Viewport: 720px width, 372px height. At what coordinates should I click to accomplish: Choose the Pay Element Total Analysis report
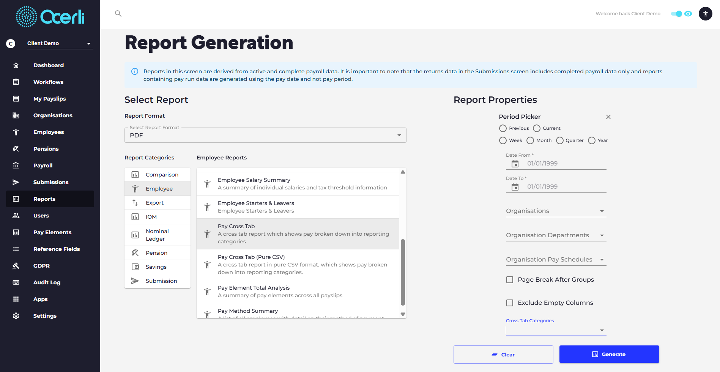pos(298,292)
